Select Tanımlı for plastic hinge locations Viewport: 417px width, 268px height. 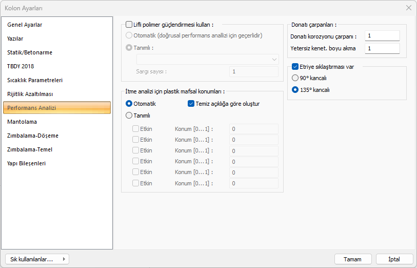pyautogui.click(x=129, y=116)
